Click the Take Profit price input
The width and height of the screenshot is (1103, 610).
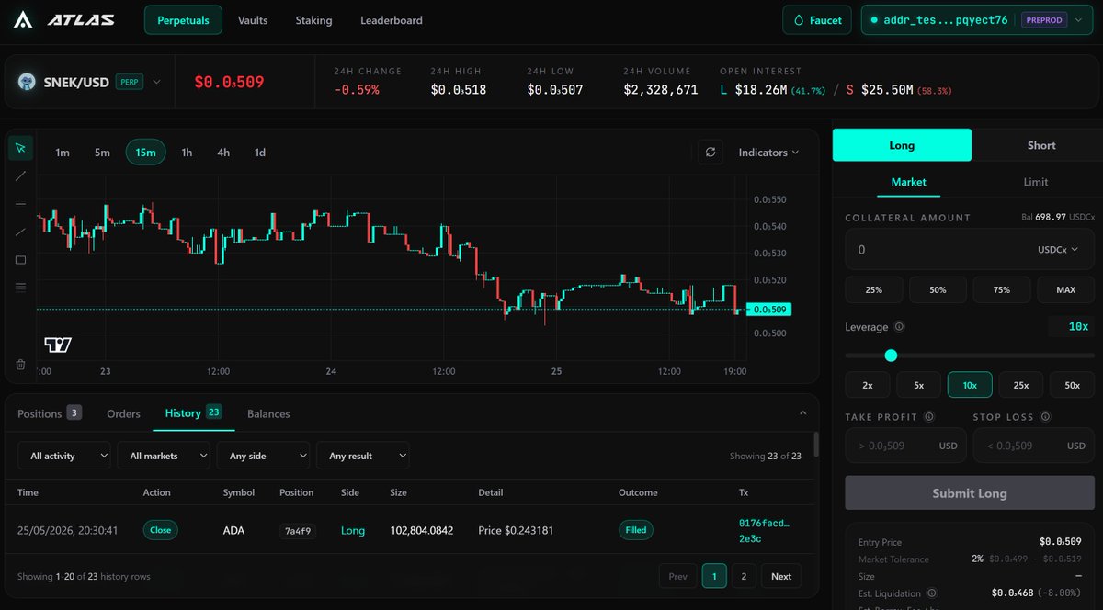pos(904,446)
